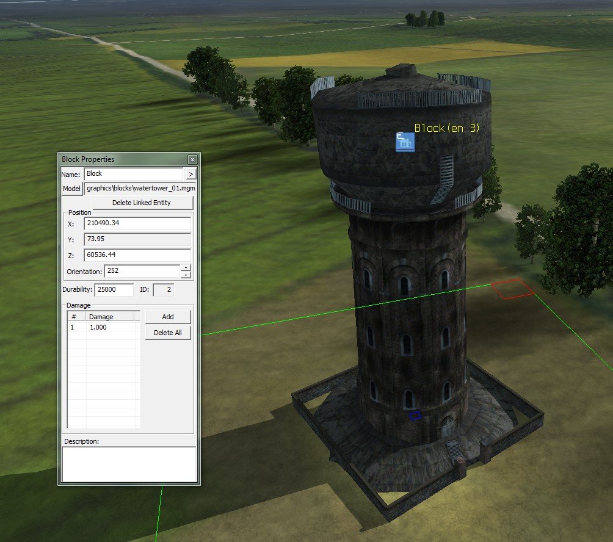The width and height of the screenshot is (613, 542).
Task: Click inside the Description text box
Action: click(129, 464)
